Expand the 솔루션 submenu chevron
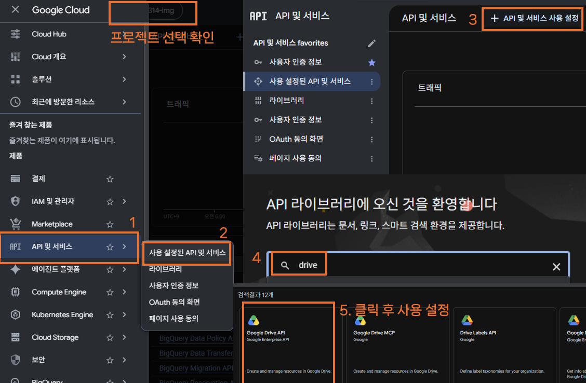The width and height of the screenshot is (586, 383). [125, 79]
